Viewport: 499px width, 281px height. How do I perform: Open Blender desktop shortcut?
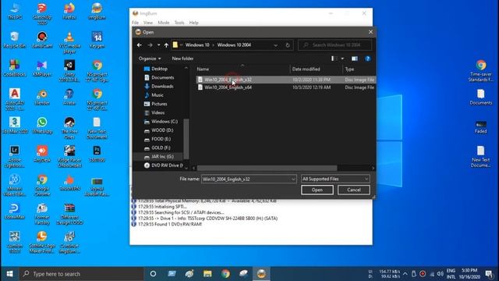(42, 97)
